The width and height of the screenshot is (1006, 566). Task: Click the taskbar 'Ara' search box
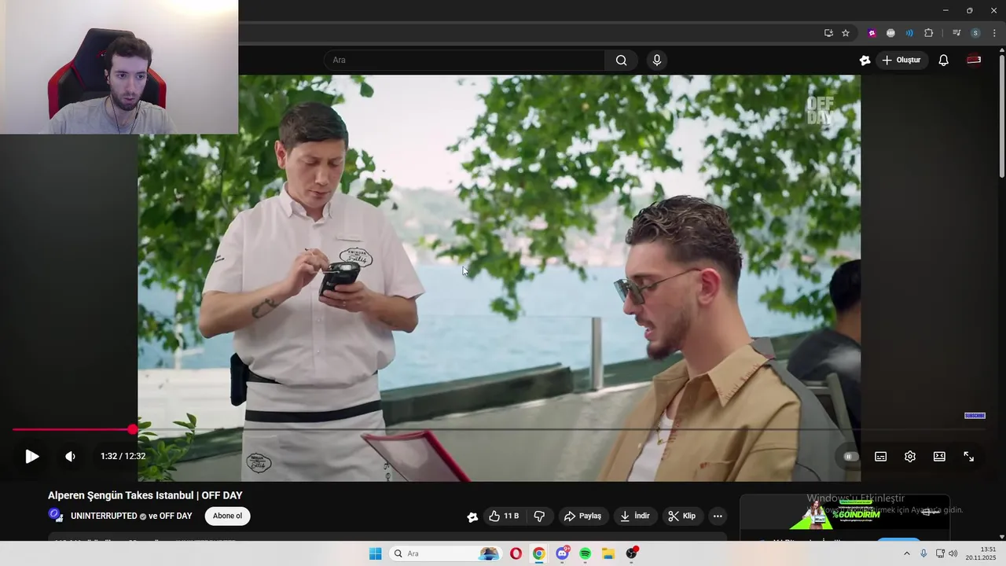[444, 553]
